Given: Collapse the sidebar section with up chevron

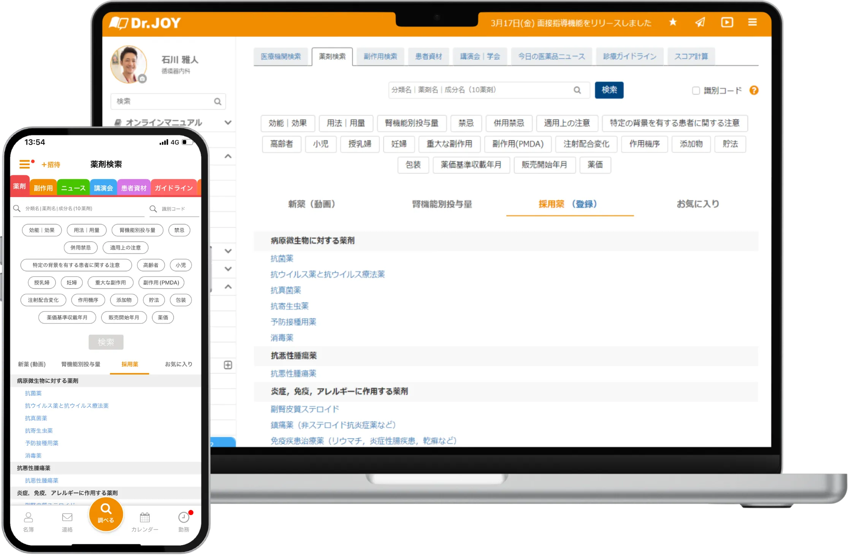Looking at the screenshot, I should [228, 156].
